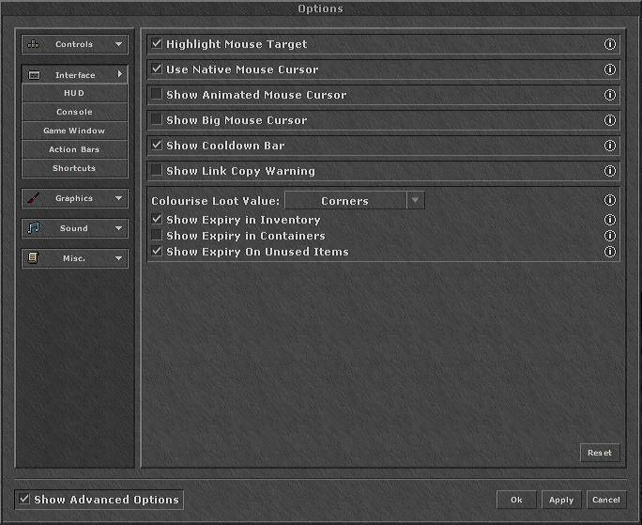
Task: Click info icon for Show Animated Mouse Cursor
Action: tap(610, 95)
